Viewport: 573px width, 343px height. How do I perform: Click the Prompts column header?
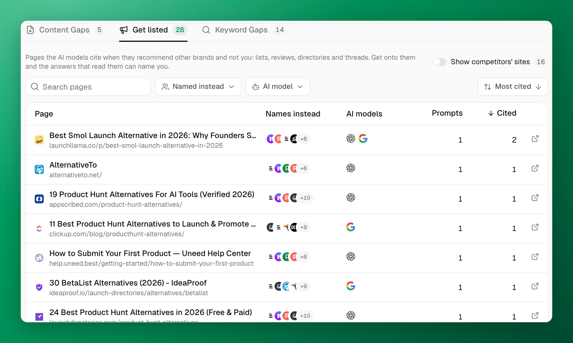coord(447,113)
